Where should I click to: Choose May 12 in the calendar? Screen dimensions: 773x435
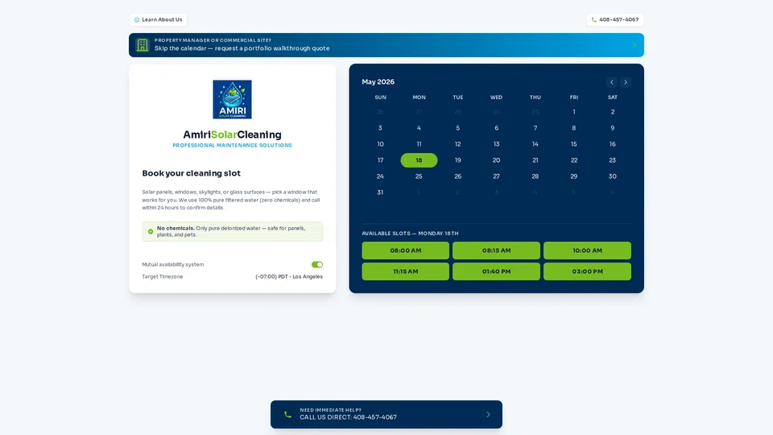(457, 144)
